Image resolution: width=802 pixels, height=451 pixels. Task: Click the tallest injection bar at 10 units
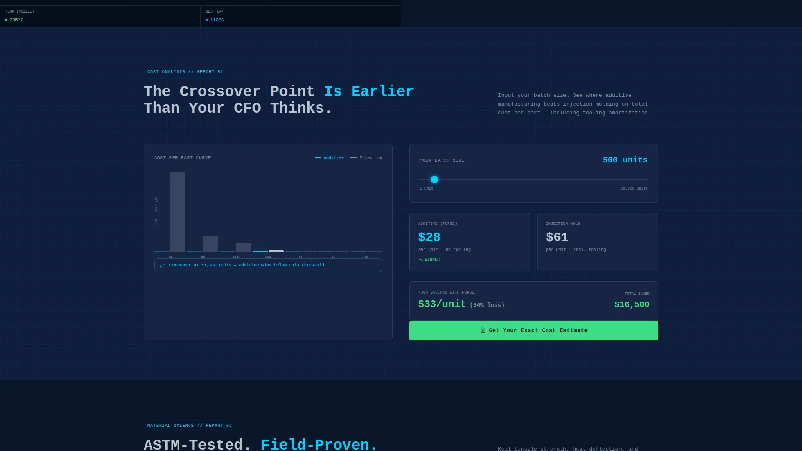coord(178,212)
